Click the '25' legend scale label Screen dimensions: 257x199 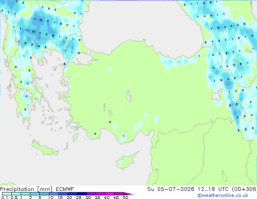point(79,197)
